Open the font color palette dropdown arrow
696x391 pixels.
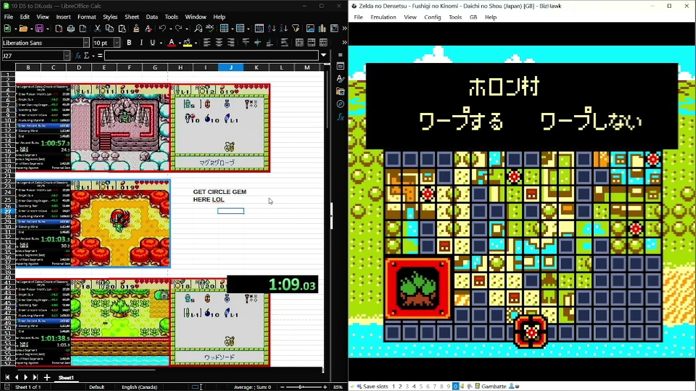(179, 42)
